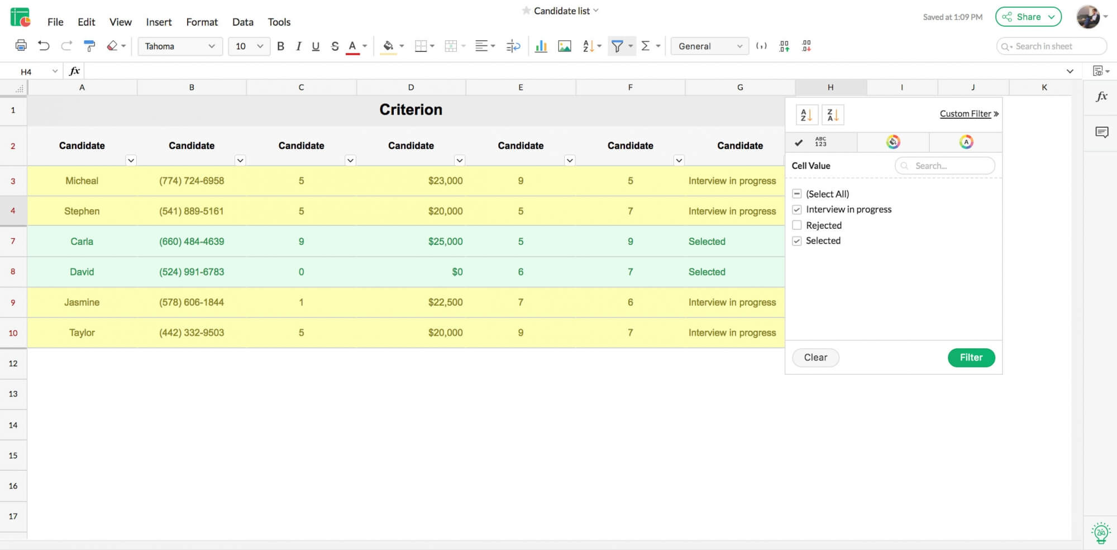Click the lightbulb insights icon

click(1101, 533)
